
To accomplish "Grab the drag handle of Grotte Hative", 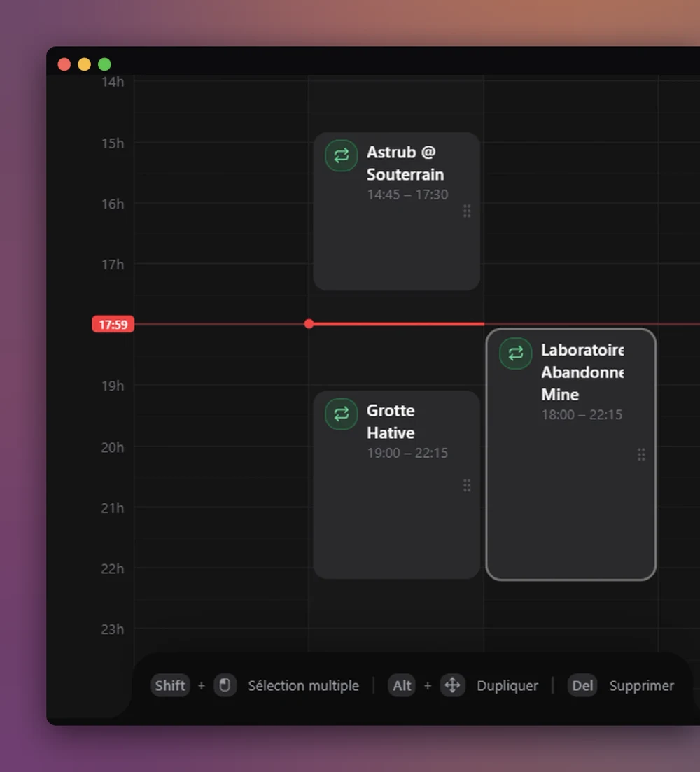I will [467, 486].
